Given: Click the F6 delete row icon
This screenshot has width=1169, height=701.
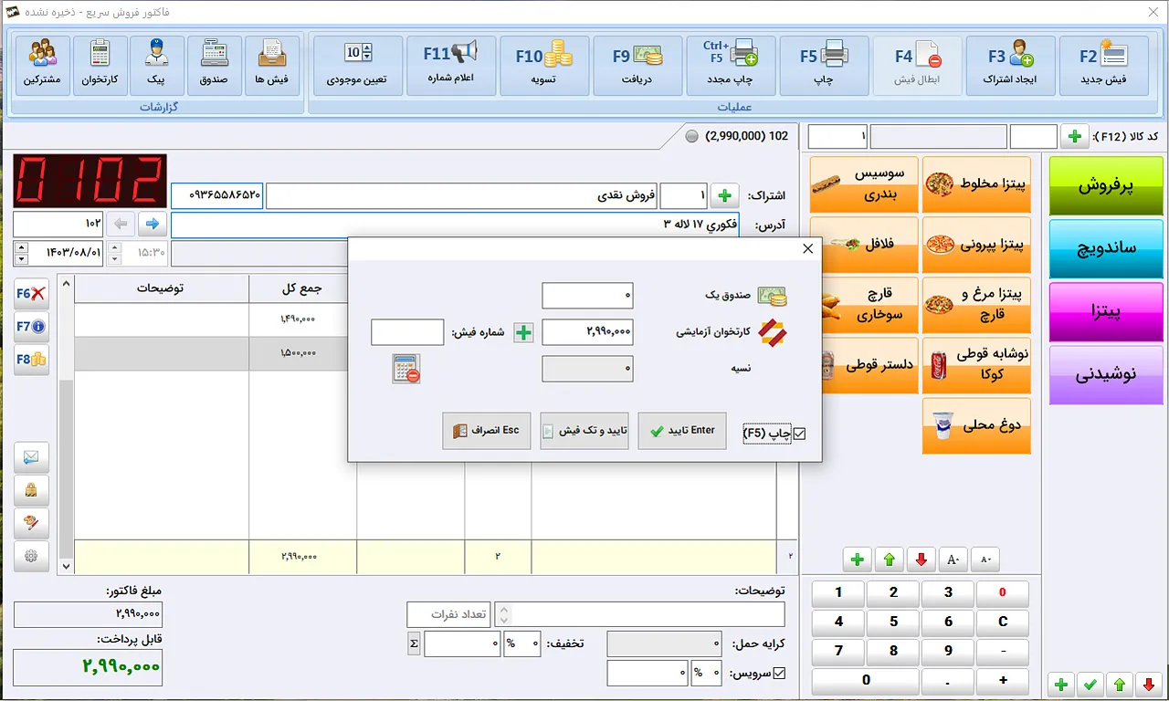Looking at the screenshot, I should tap(31, 293).
